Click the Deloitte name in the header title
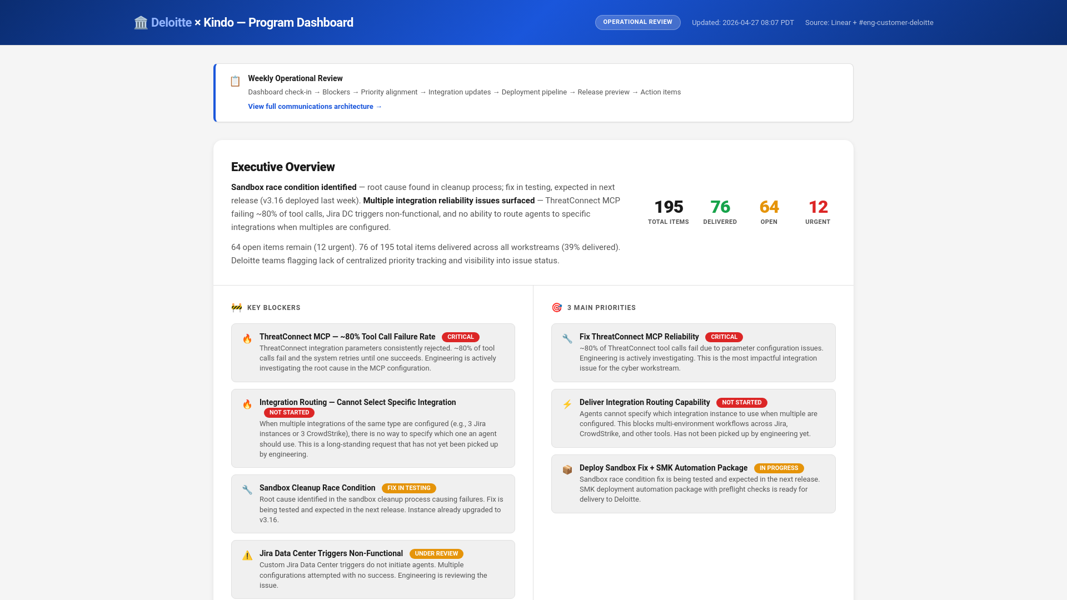This screenshot has height=600, width=1067. point(171,23)
